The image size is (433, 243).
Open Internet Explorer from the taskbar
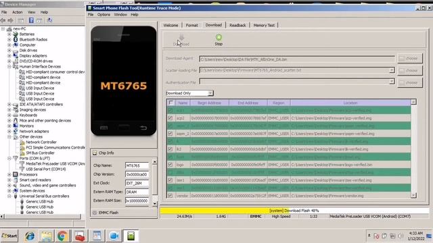pyautogui.click(x=30, y=236)
